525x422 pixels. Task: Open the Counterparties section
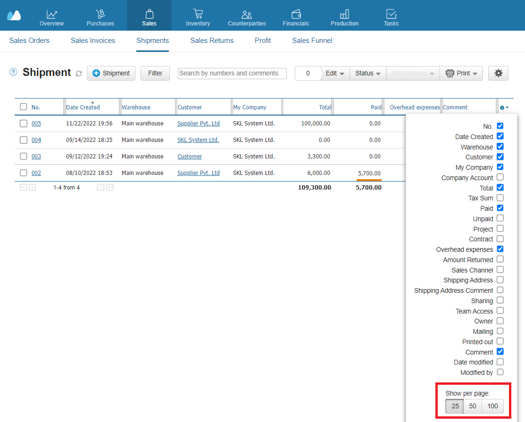(x=247, y=18)
